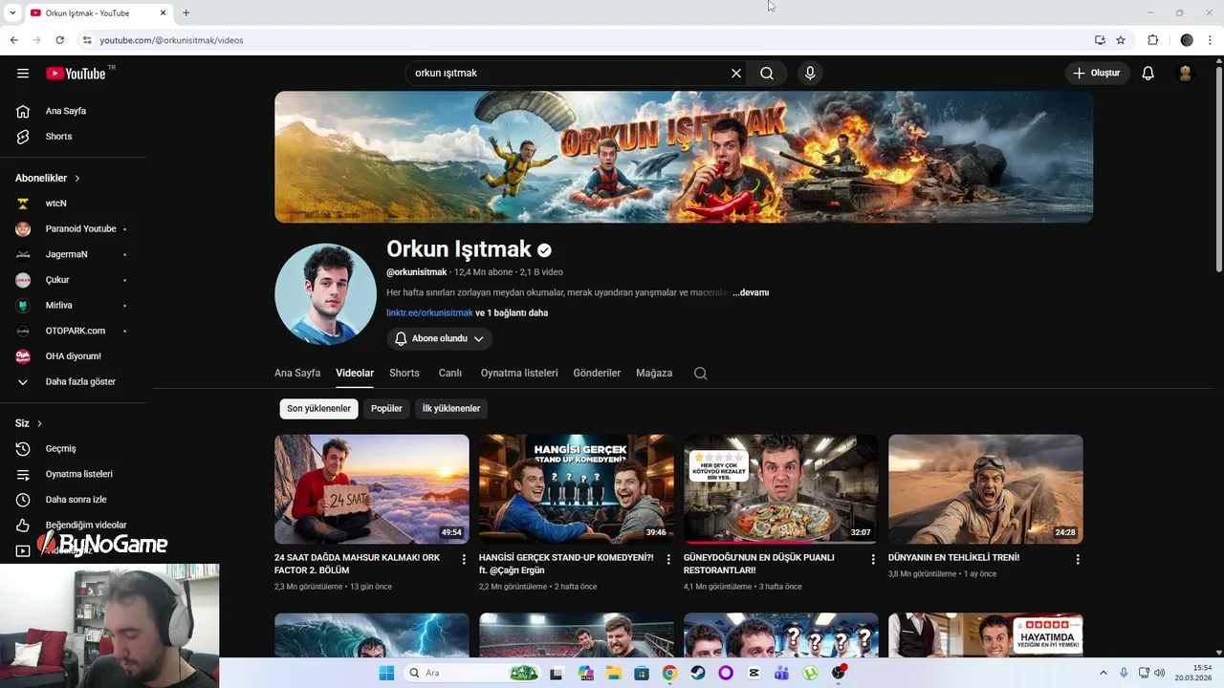The height and width of the screenshot is (688, 1224).
Task: Switch to the Videolar channel tab
Action: [355, 374]
